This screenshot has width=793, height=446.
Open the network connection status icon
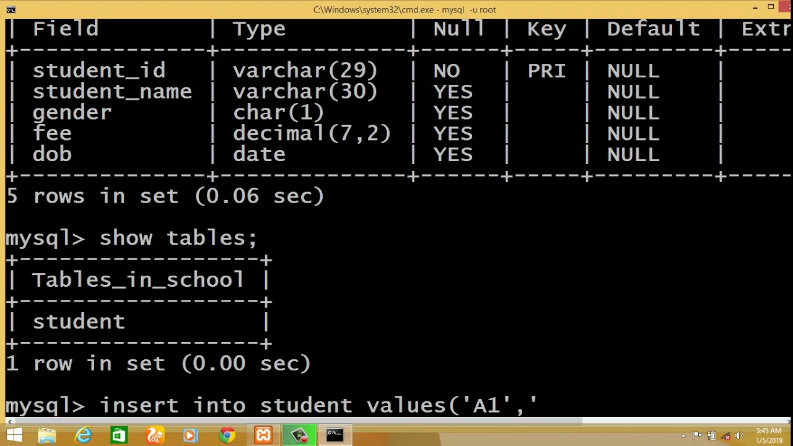point(725,436)
